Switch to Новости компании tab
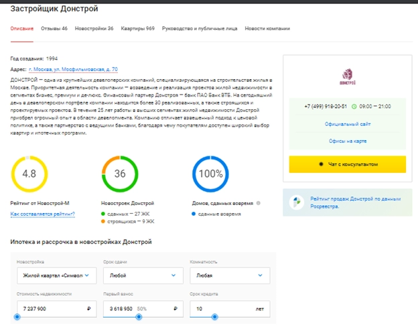 click(267, 29)
